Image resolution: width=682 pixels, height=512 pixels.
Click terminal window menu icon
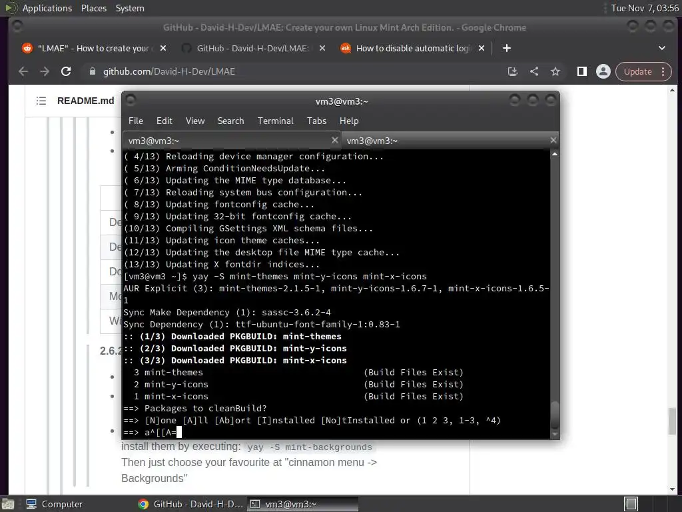coord(131,100)
